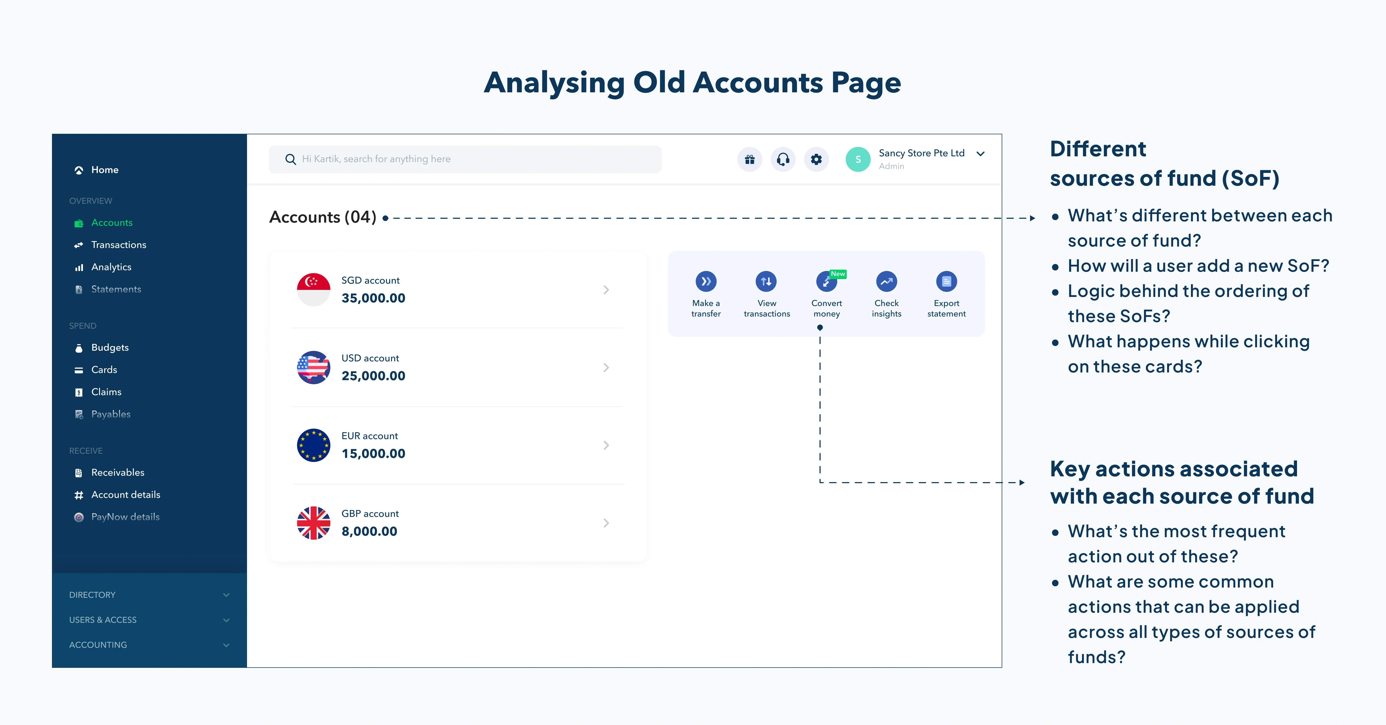Click the Make a transfer icon
The height and width of the screenshot is (725, 1386).
(706, 281)
